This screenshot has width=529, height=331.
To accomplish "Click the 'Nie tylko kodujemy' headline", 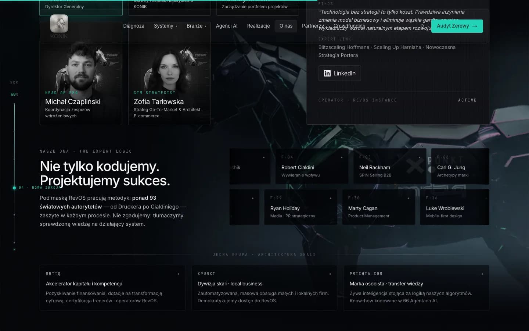I will (x=100, y=166).
